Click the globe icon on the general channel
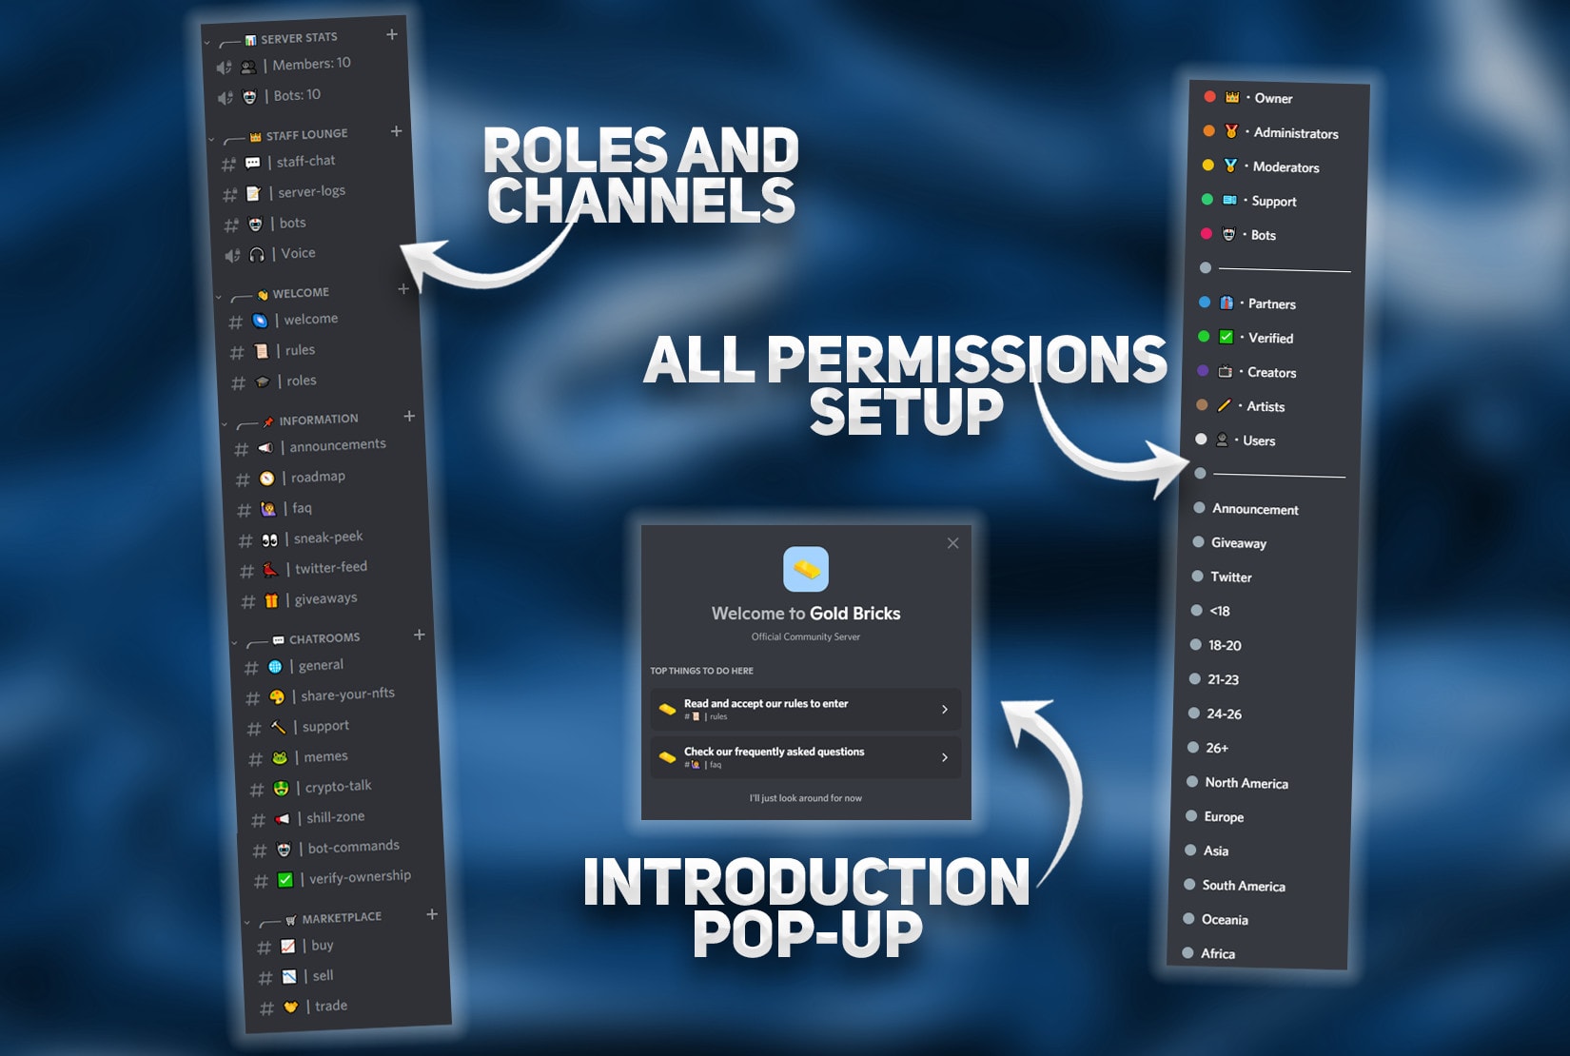The width and height of the screenshot is (1570, 1056). coord(275,664)
